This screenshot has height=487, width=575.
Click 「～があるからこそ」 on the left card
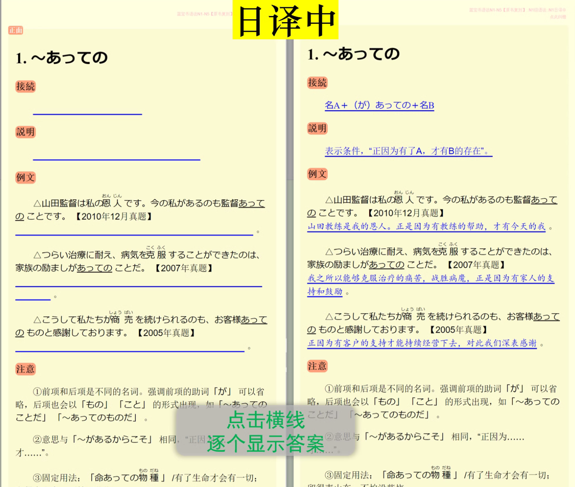point(113,440)
